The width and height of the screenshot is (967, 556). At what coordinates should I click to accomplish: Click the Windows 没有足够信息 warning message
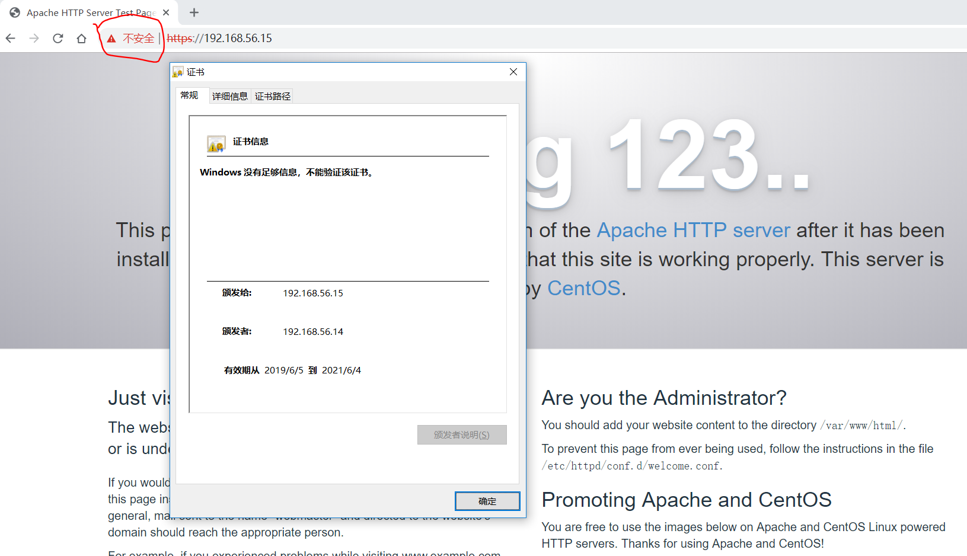point(287,172)
